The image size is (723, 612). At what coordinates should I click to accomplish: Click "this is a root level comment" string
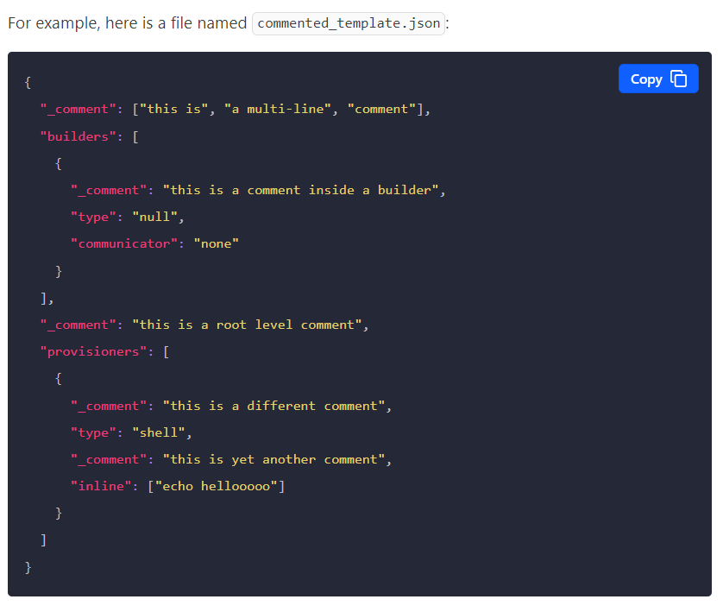click(x=247, y=325)
